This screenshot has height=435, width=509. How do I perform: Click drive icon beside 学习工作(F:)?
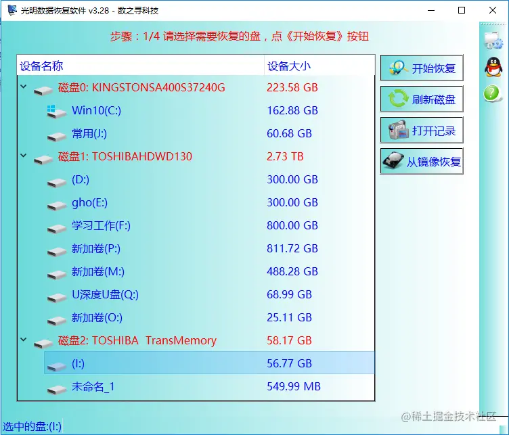click(57, 229)
